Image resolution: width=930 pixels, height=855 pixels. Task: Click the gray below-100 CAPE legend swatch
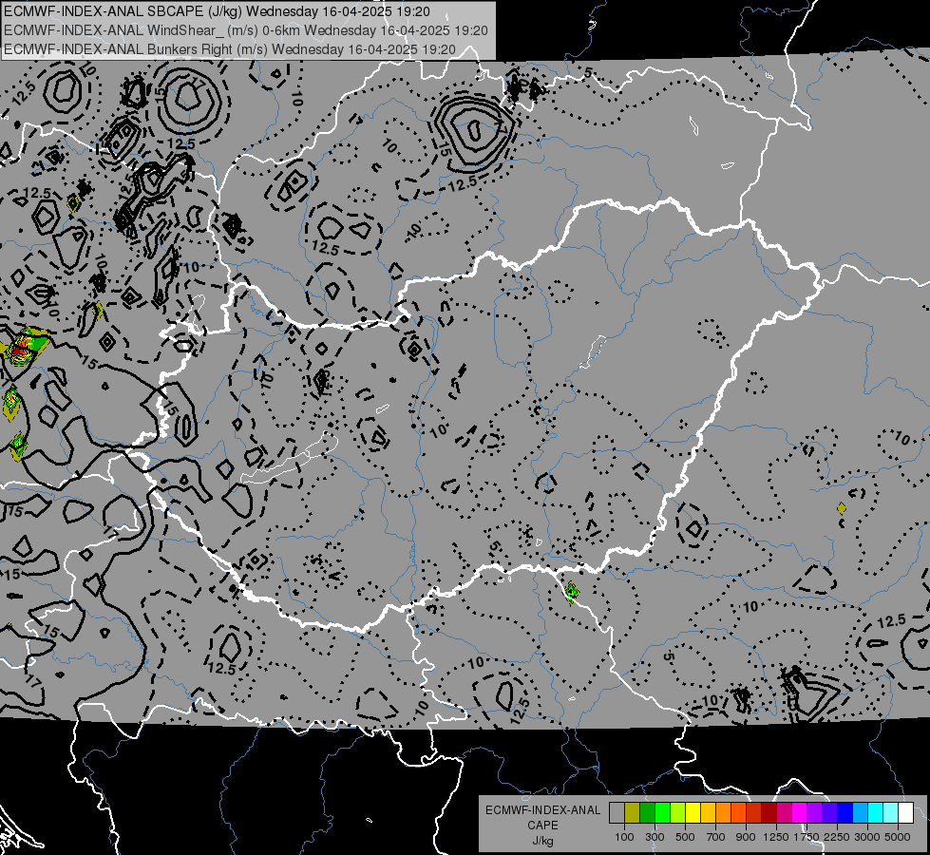click(617, 813)
